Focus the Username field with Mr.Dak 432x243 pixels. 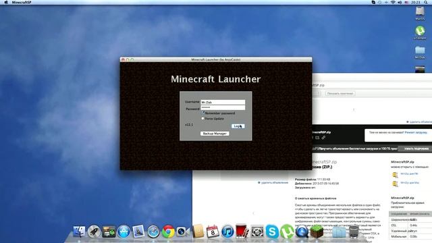coord(223,102)
